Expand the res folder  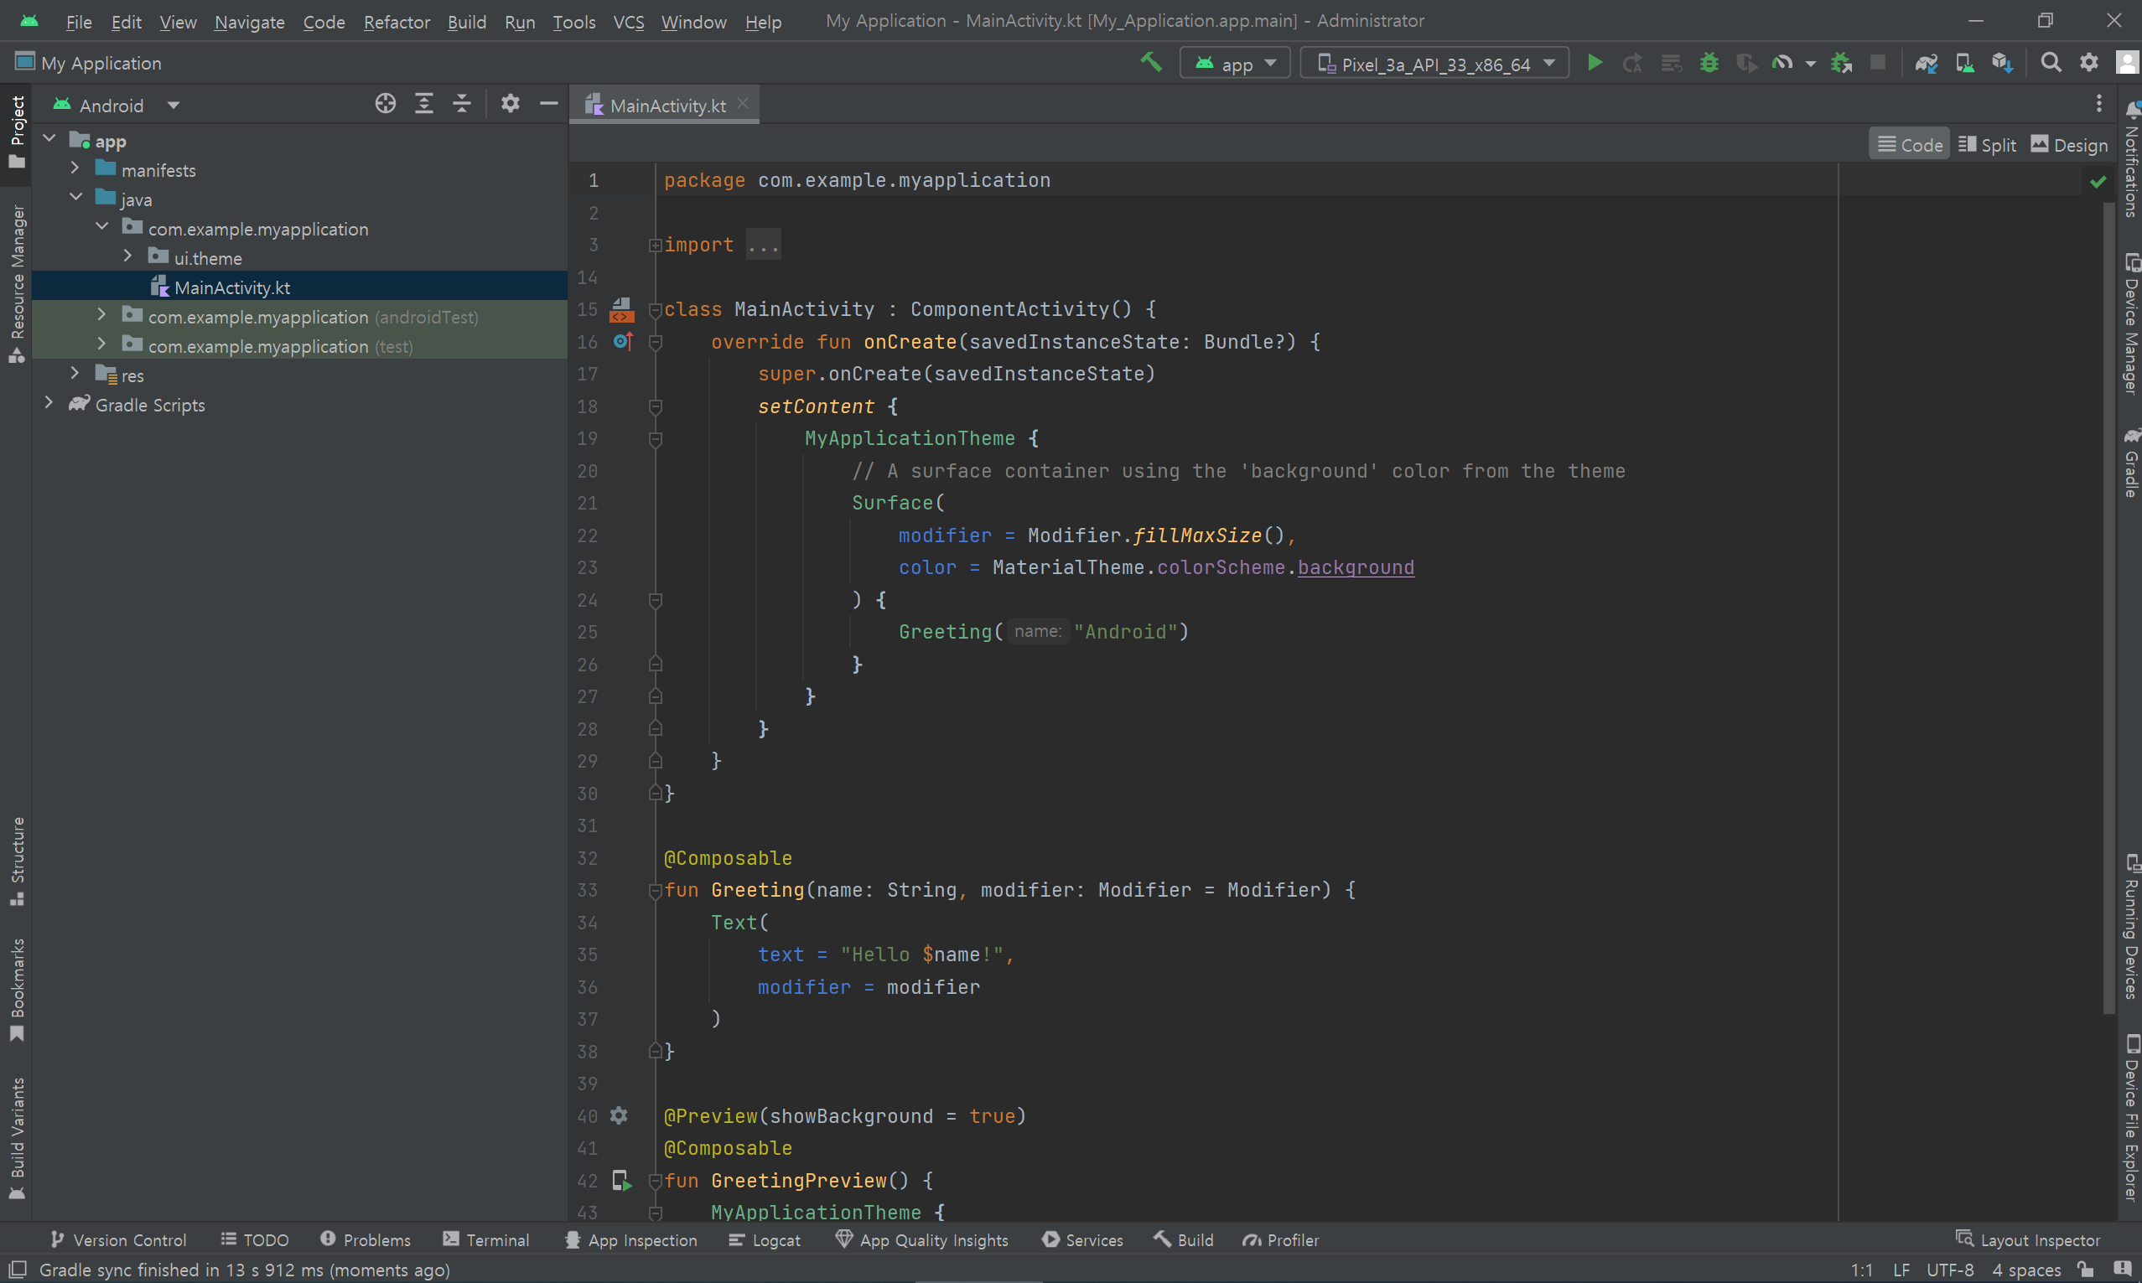[x=75, y=375]
